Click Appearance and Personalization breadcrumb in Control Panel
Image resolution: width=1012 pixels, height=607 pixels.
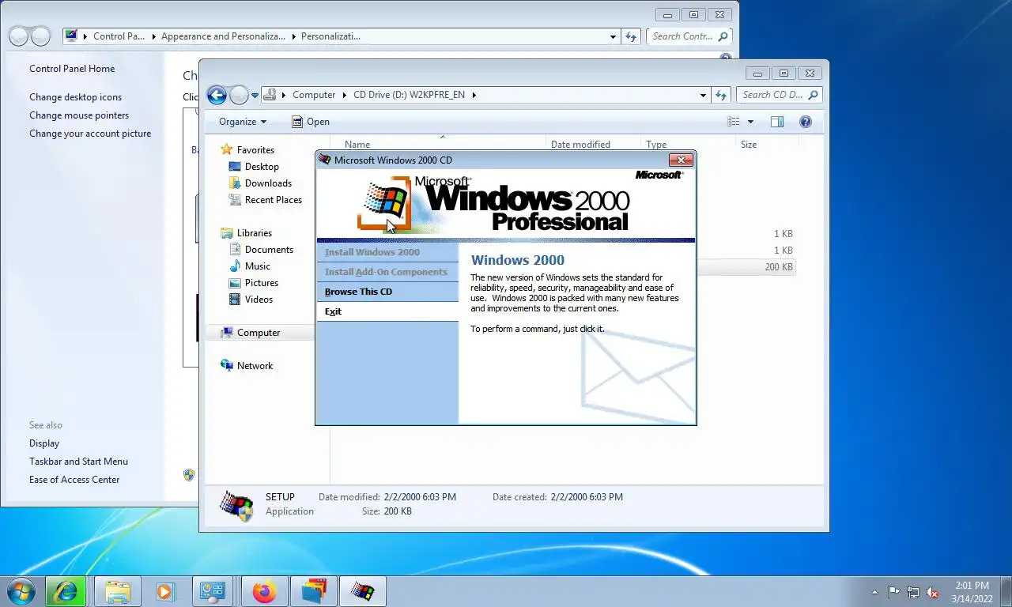(225, 36)
